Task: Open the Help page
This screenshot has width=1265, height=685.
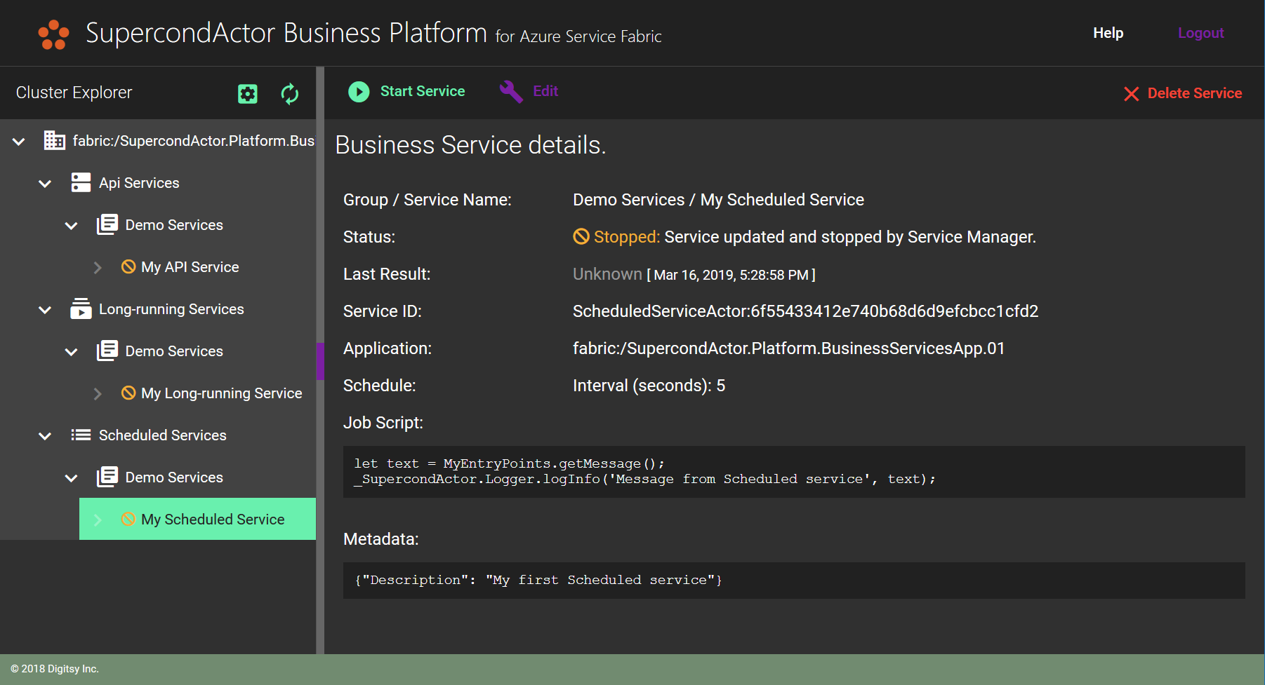Action: [x=1108, y=33]
